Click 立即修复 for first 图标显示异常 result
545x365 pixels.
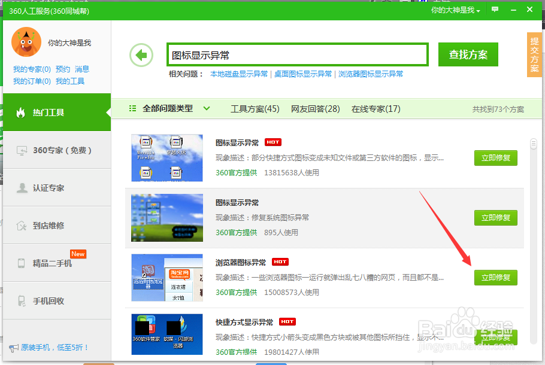[x=496, y=158]
